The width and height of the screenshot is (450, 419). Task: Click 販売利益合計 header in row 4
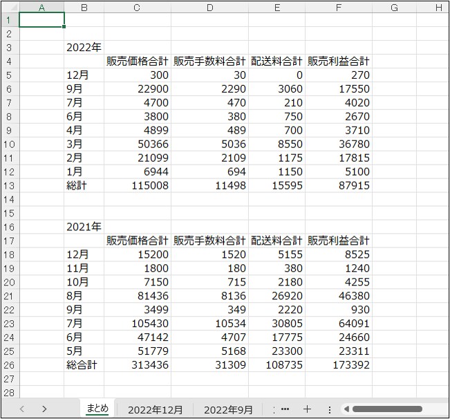339,61
